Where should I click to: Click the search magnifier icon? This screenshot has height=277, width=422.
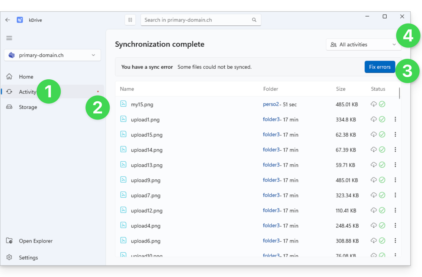(x=254, y=20)
